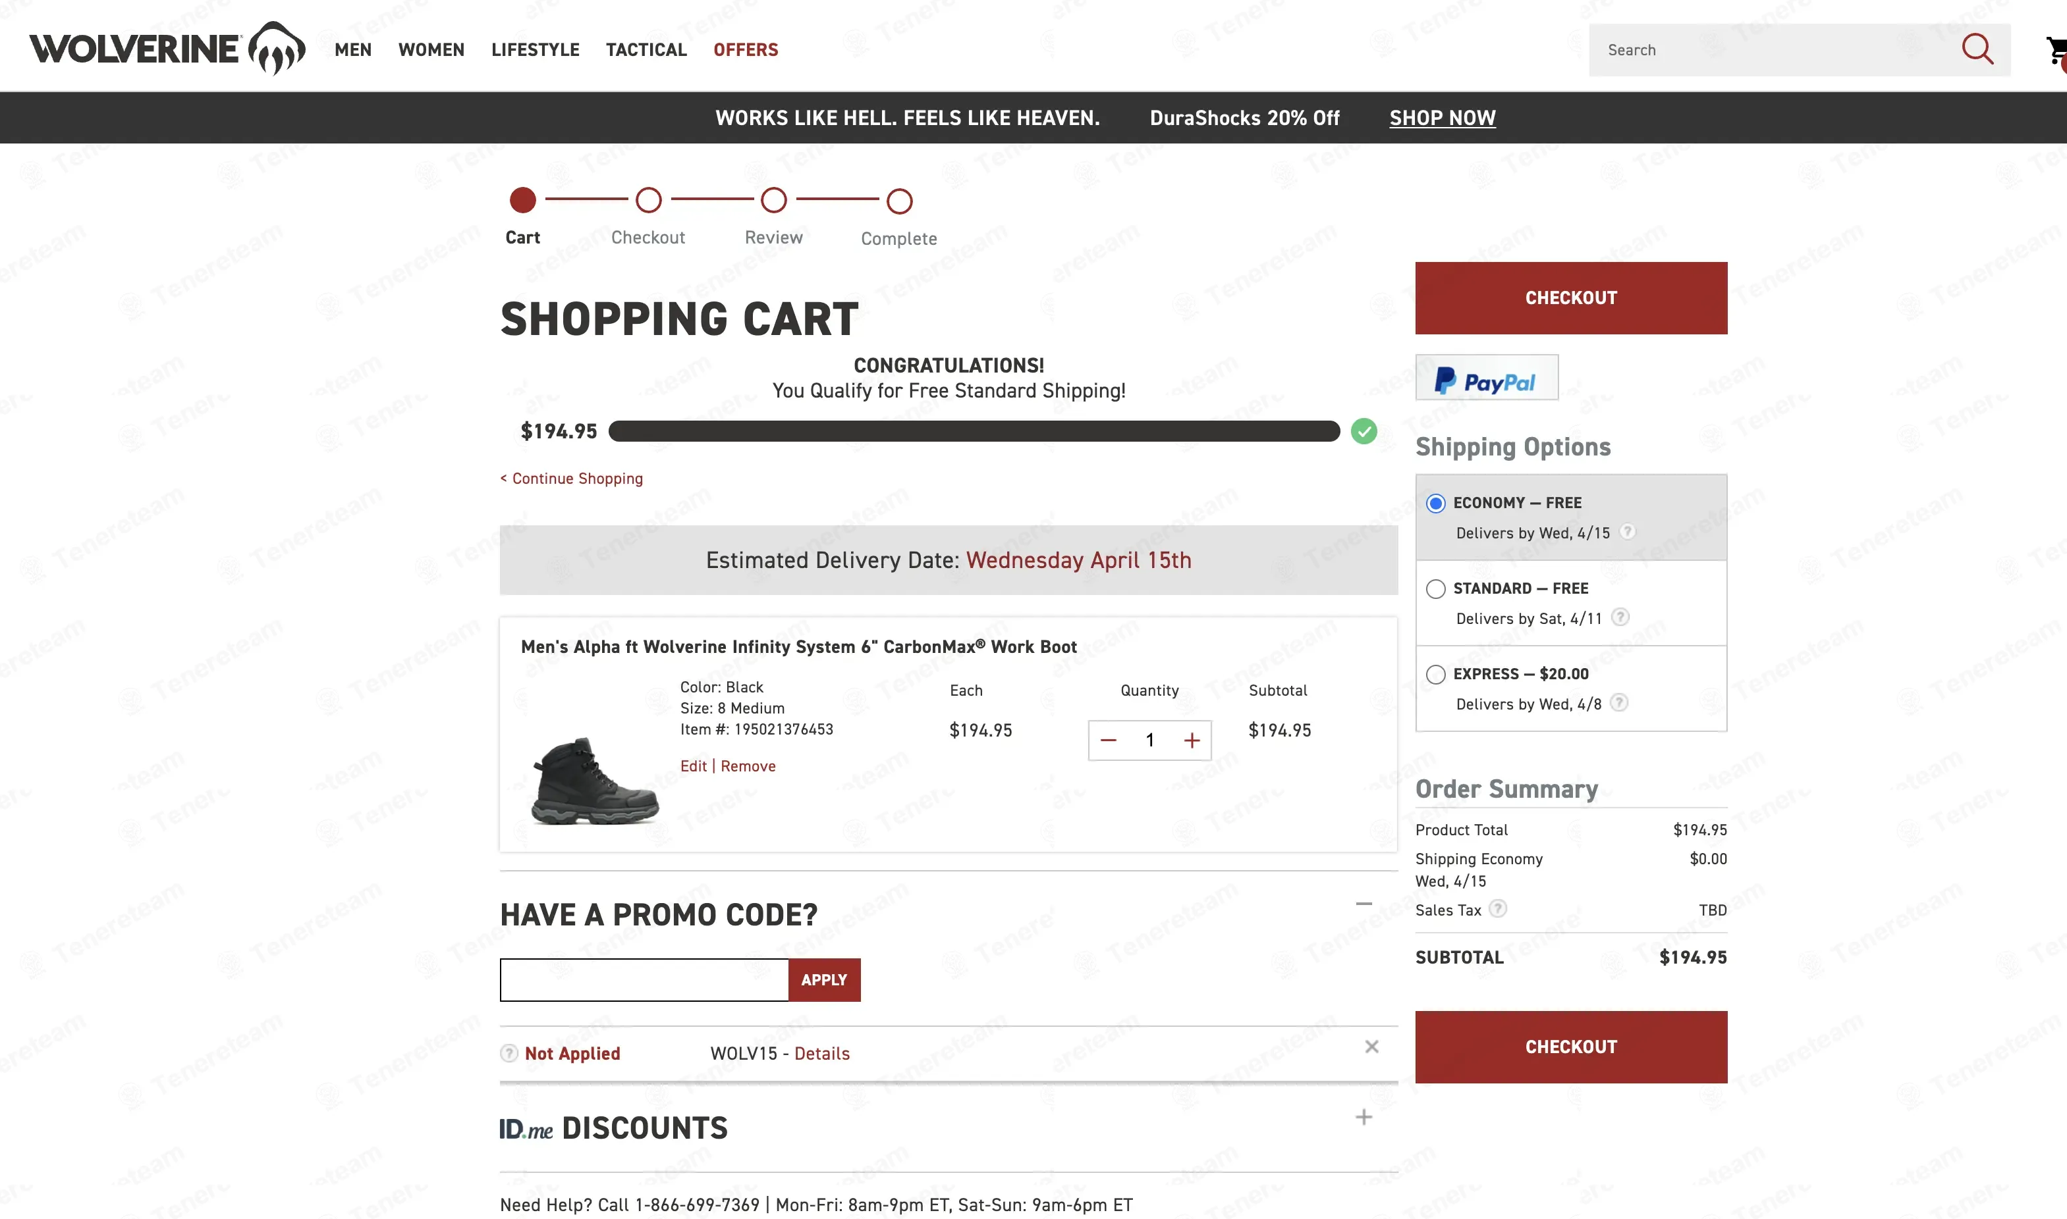Click the 'Color: Black' text
This screenshot has width=2067, height=1219.
[x=721, y=687]
